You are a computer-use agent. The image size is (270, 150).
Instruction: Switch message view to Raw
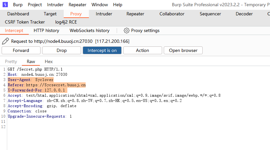pos(31,62)
